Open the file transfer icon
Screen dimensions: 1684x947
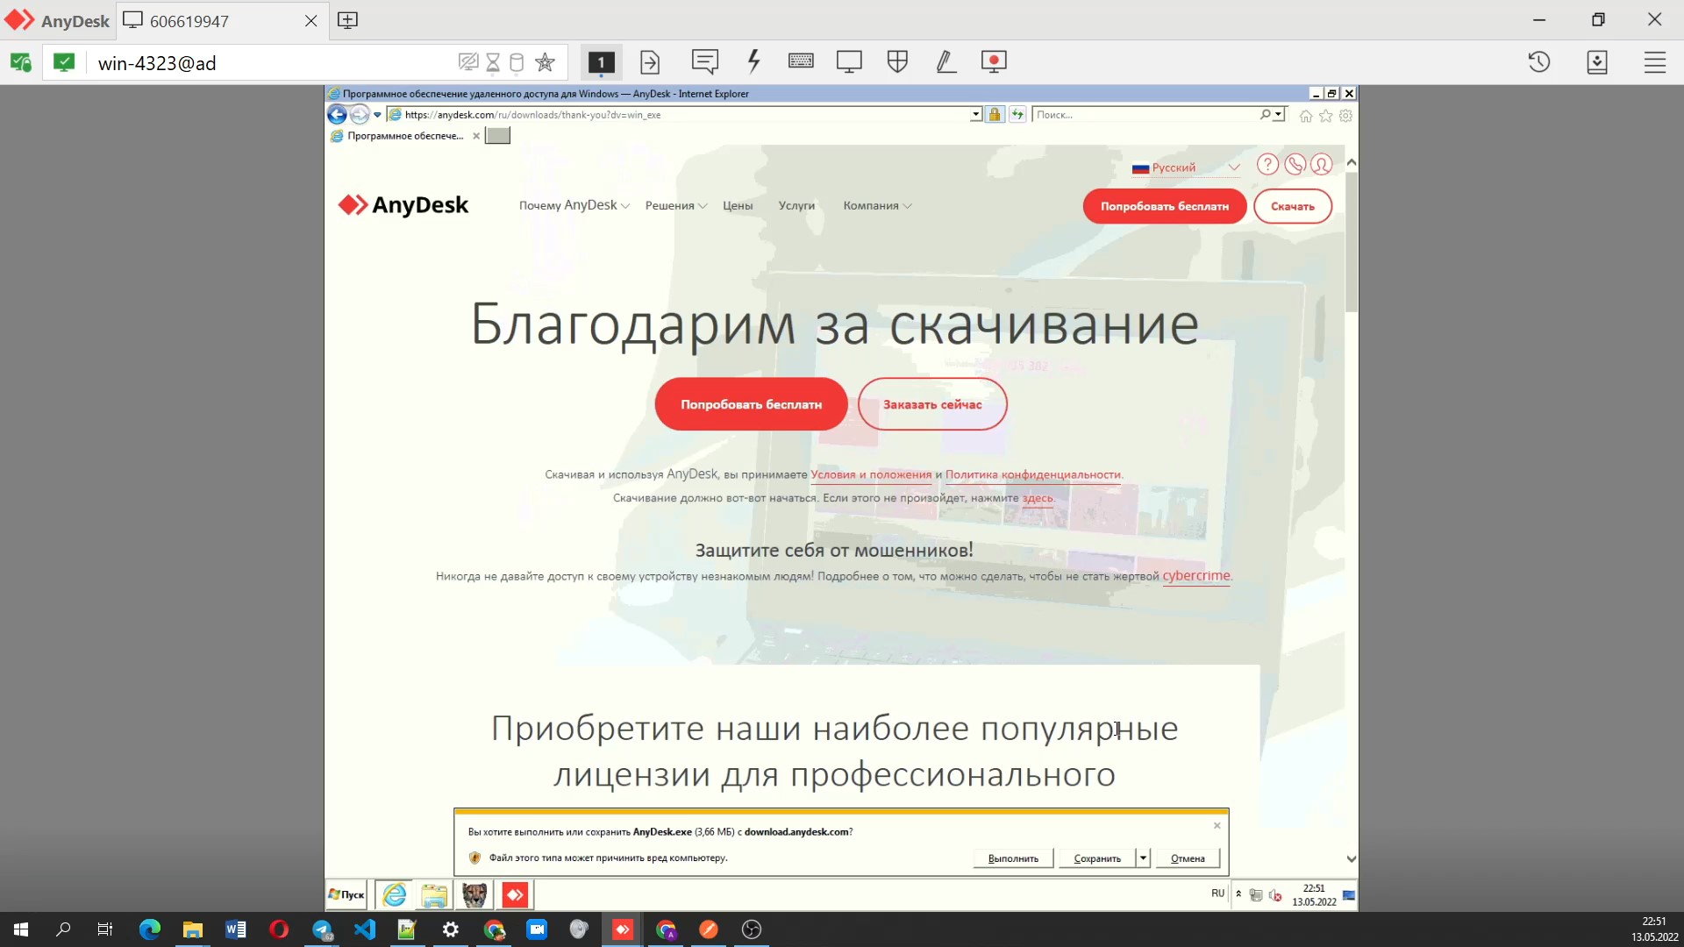coord(650,62)
